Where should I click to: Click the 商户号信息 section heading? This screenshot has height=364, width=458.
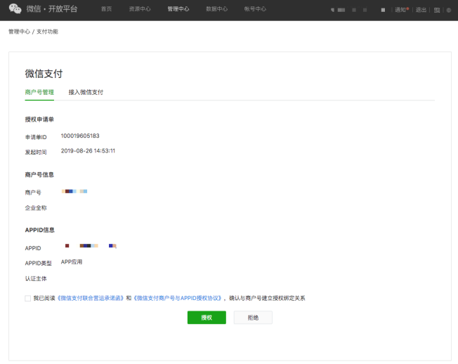click(x=39, y=175)
